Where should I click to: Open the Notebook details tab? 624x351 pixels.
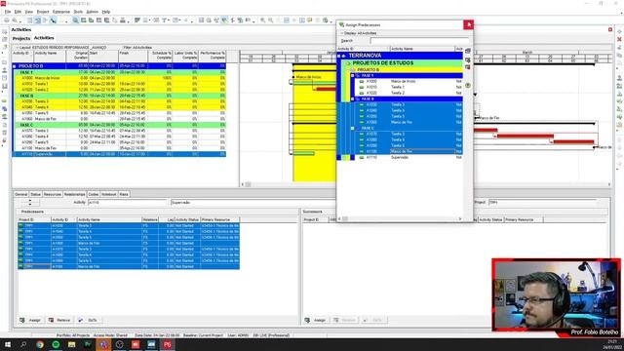point(108,194)
